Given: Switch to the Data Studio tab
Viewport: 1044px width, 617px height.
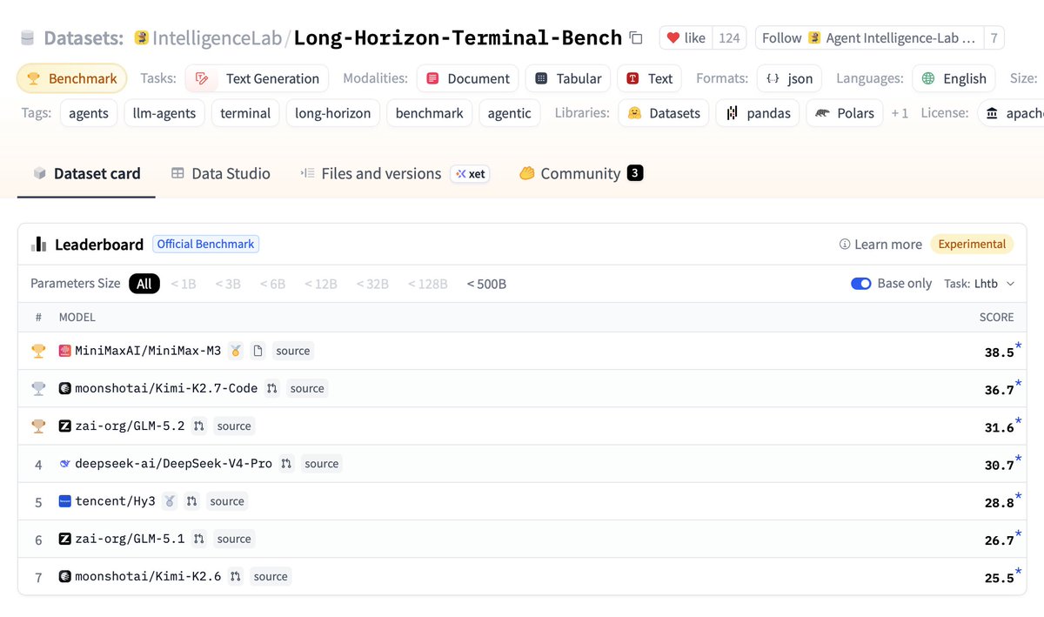Looking at the screenshot, I should pos(220,173).
